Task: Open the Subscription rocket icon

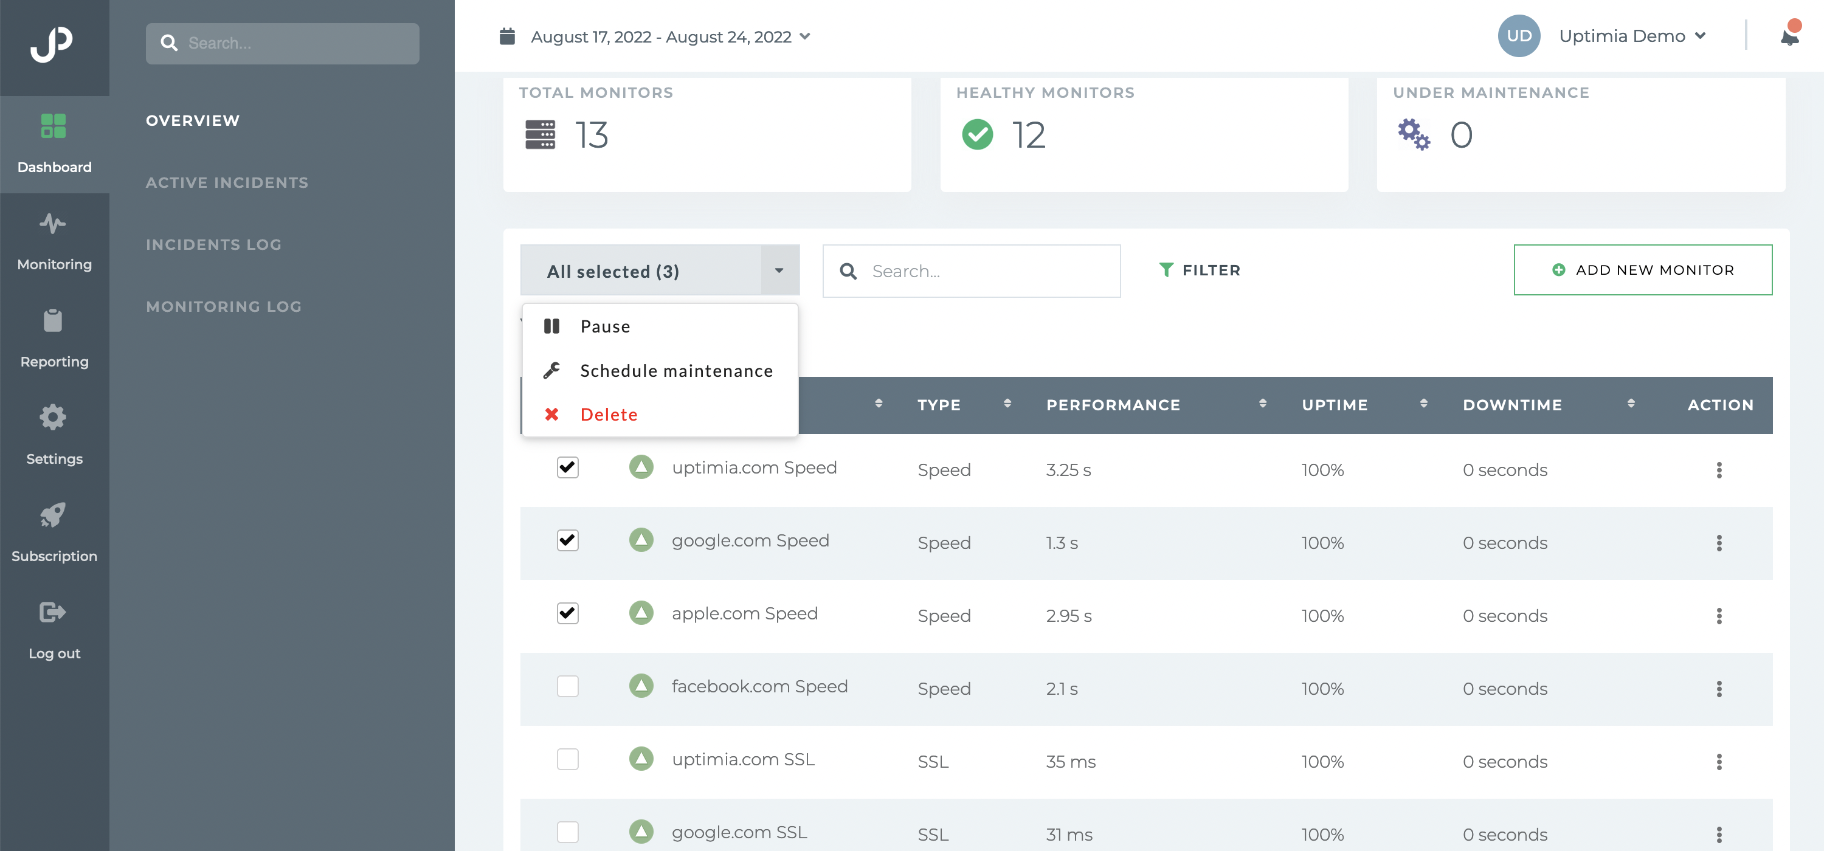Action: 53,515
